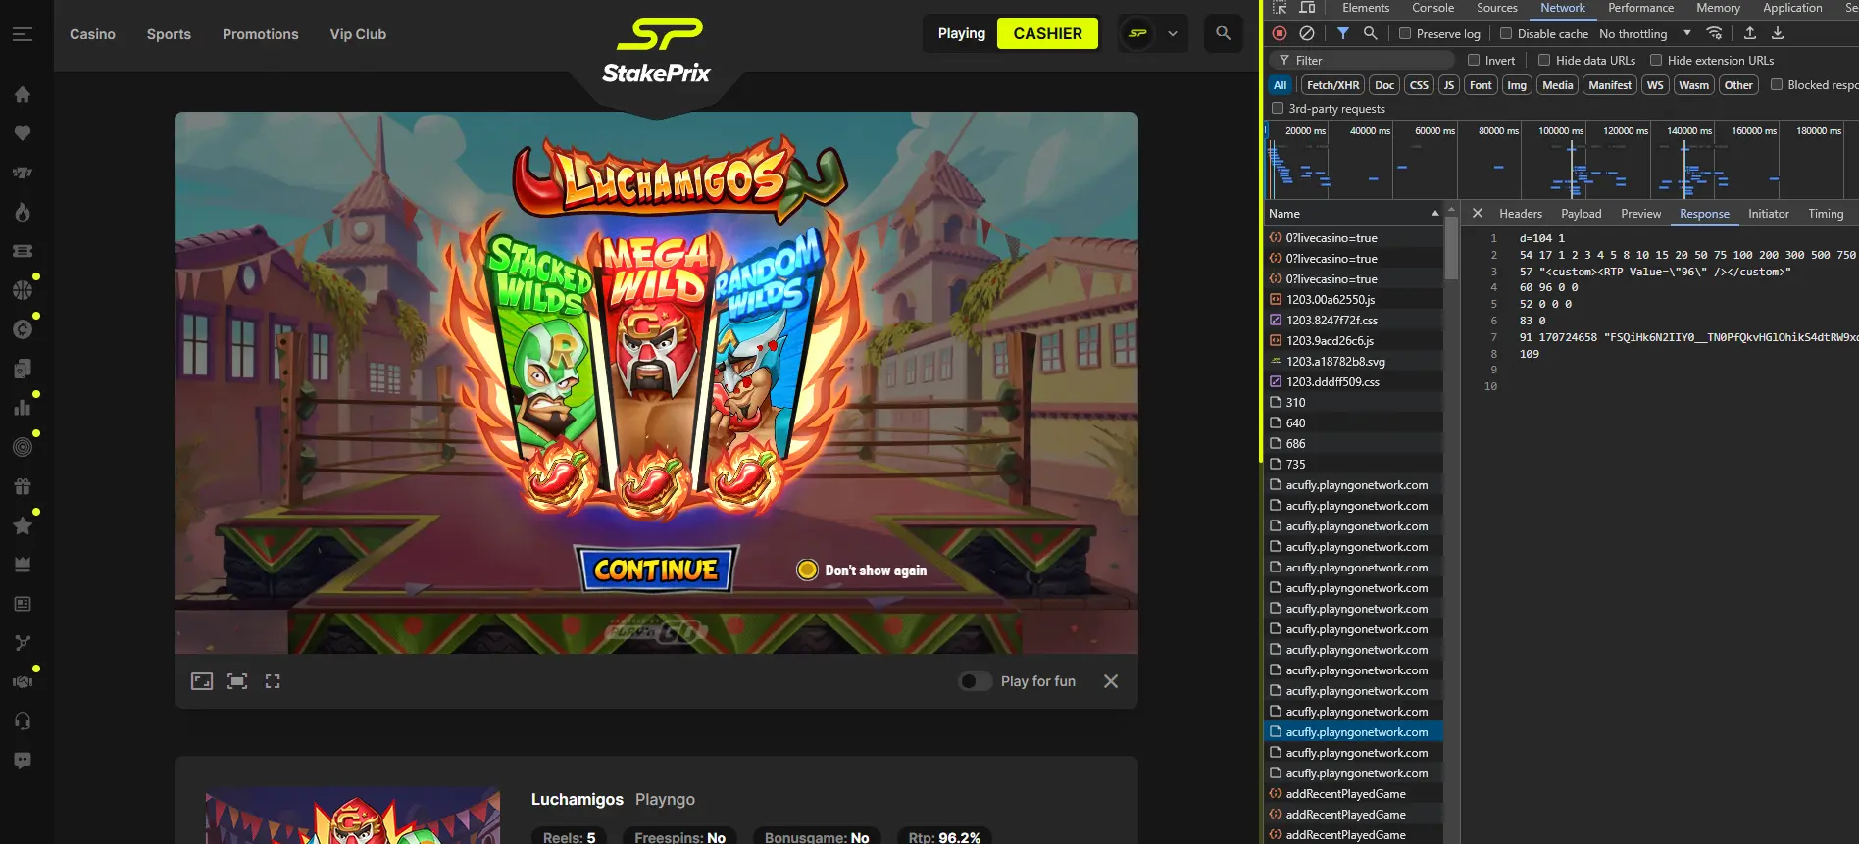Switch to the Elements tab
This screenshot has width=1859, height=844.
[1366, 8]
